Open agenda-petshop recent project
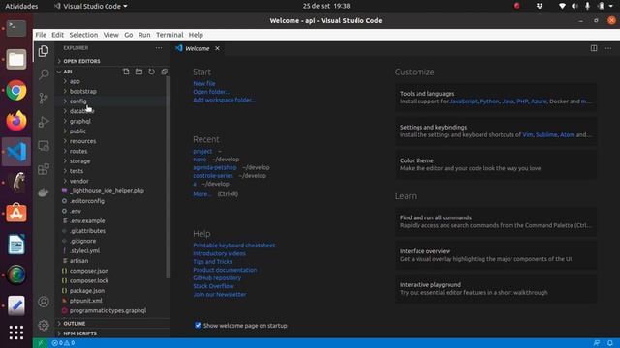 [215, 167]
